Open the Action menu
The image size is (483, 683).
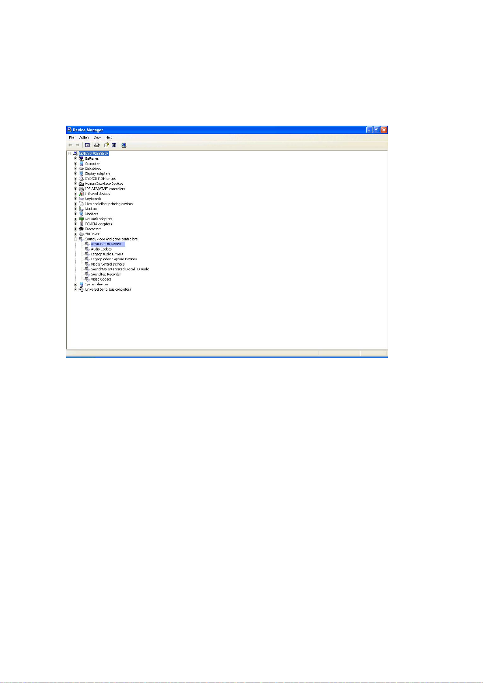click(x=84, y=137)
